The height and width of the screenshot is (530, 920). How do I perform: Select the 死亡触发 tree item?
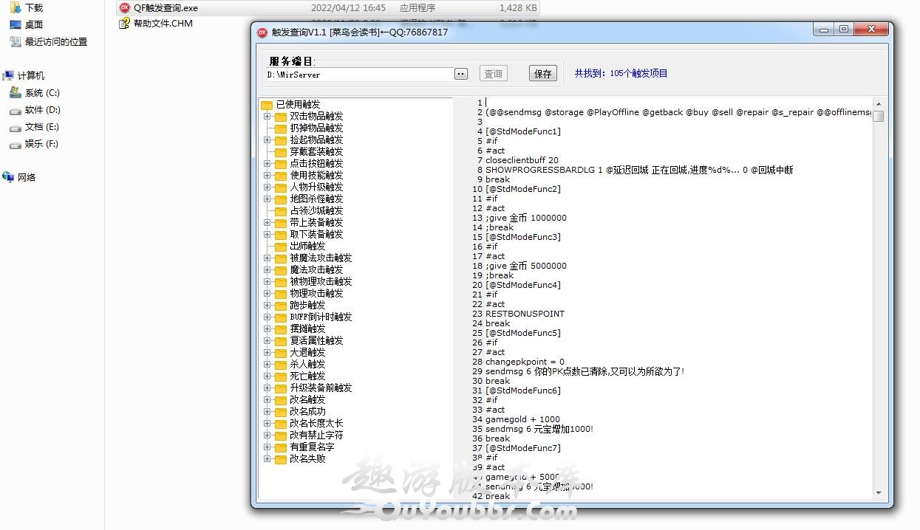click(307, 376)
